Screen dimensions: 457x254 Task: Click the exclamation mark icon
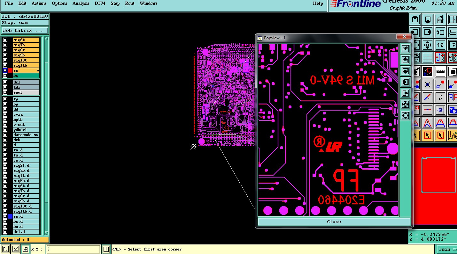pyautogui.click(x=106, y=249)
